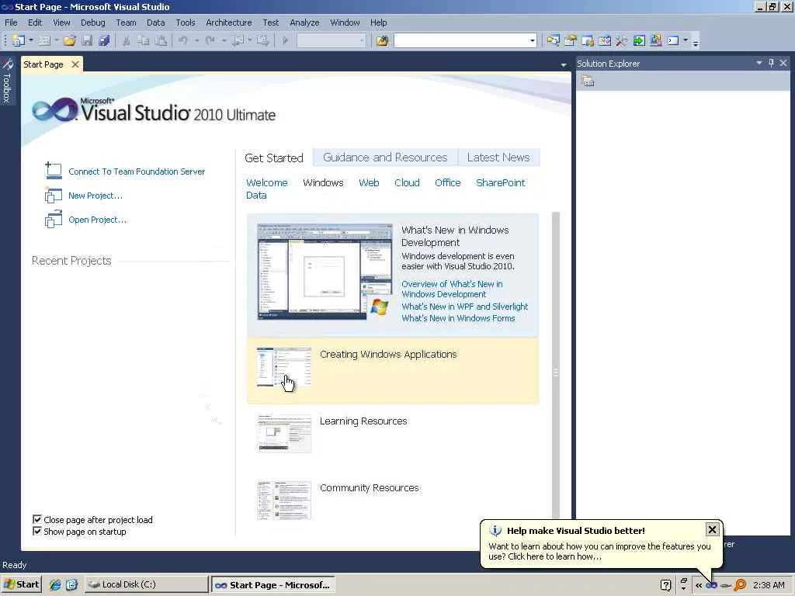This screenshot has height=596, width=795.
Task: Expand the New Project dropdown arrow
Action: pos(31,40)
